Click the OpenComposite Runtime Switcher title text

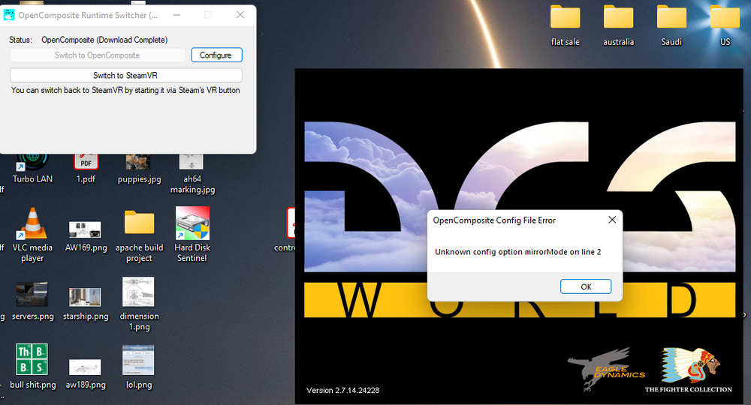click(88, 15)
